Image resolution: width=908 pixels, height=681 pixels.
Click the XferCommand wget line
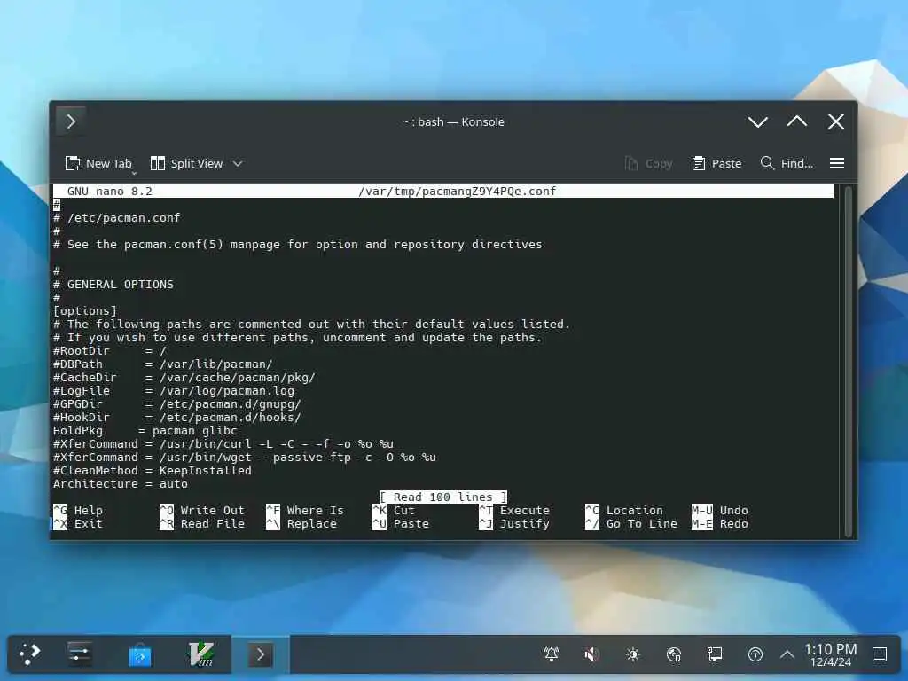pyautogui.click(x=245, y=458)
